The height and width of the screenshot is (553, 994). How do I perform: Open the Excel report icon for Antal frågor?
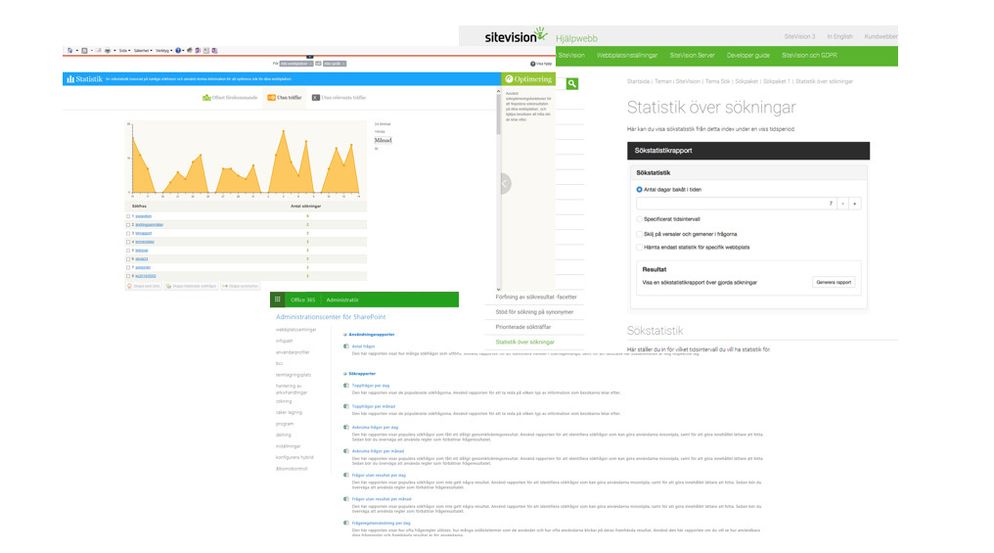tap(346, 346)
